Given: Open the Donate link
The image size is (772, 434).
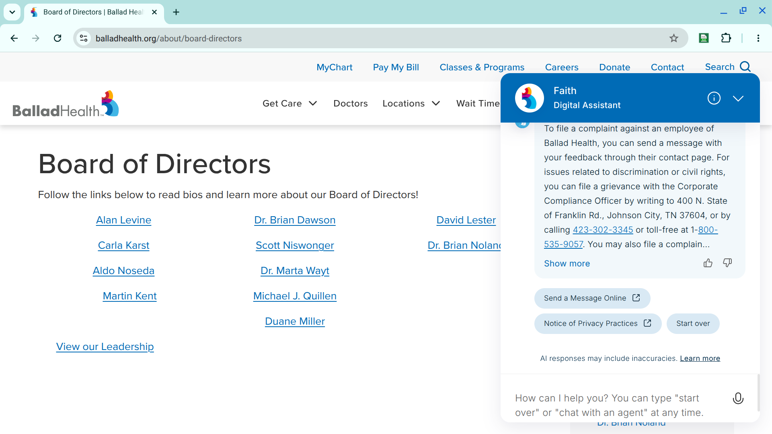Looking at the screenshot, I should tap(615, 67).
